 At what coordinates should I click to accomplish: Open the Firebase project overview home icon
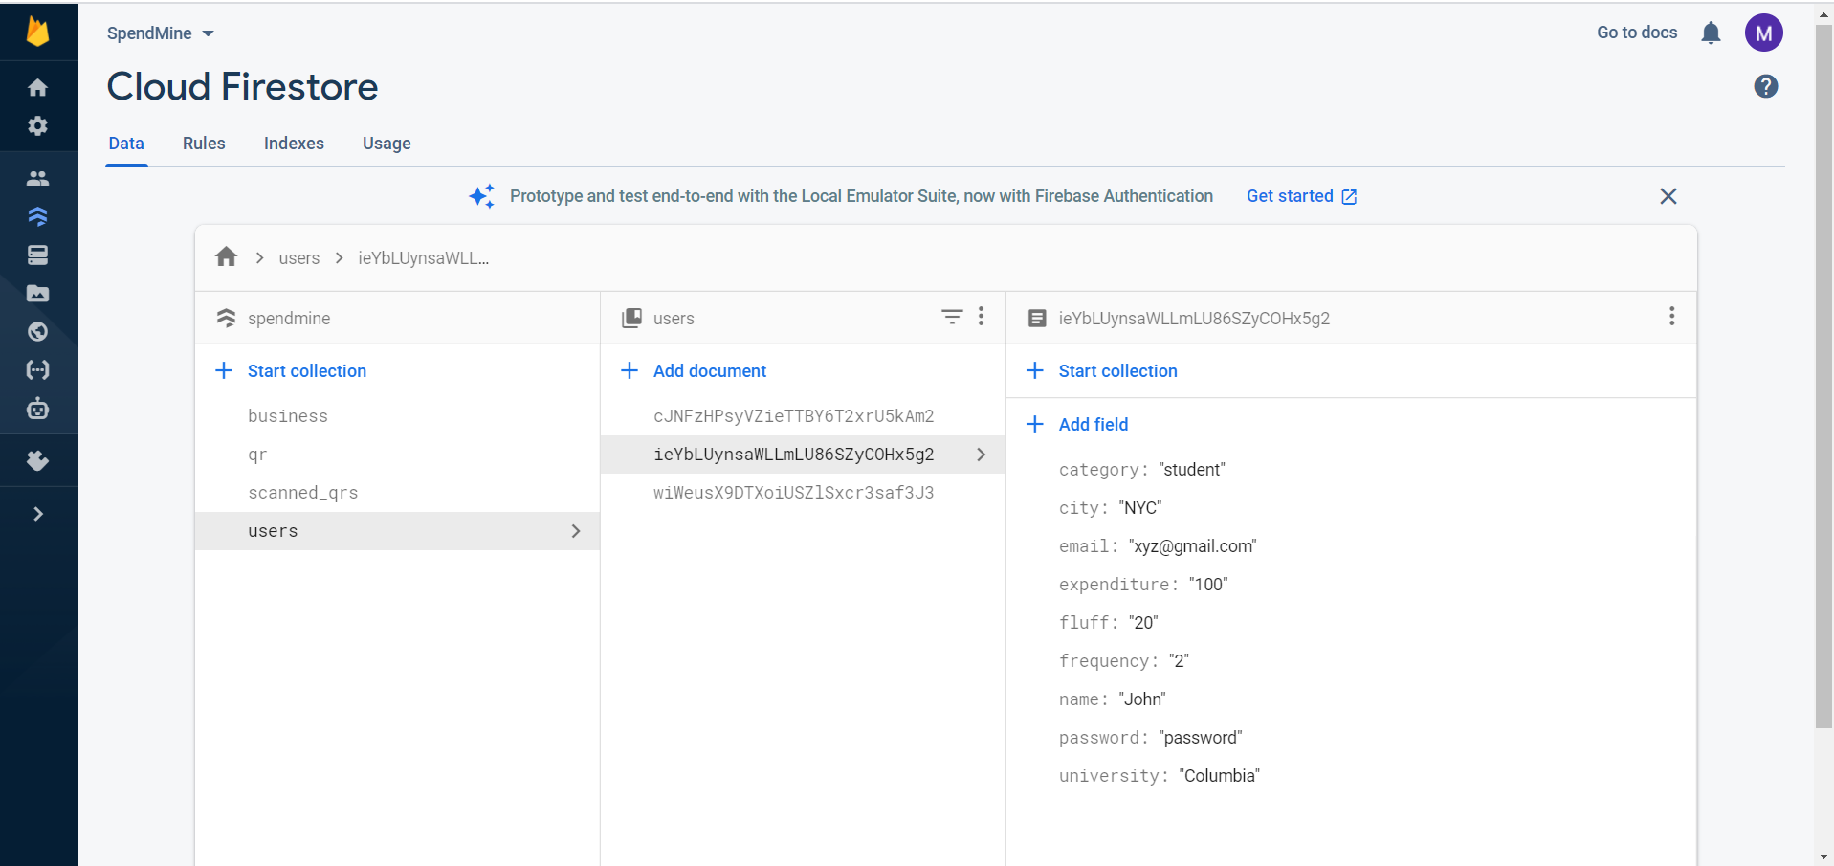click(37, 88)
